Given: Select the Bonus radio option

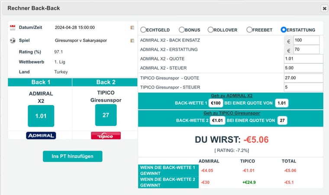Looking at the screenshot, I should pos(182,30).
